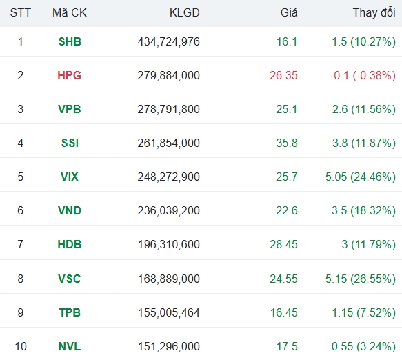The image size is (402, 360).
Task: Sort by the Giá column header
Action: click(289, 13)
